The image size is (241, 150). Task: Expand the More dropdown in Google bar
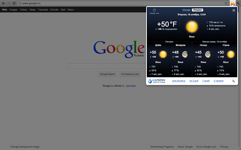click(x=71, y=10)
